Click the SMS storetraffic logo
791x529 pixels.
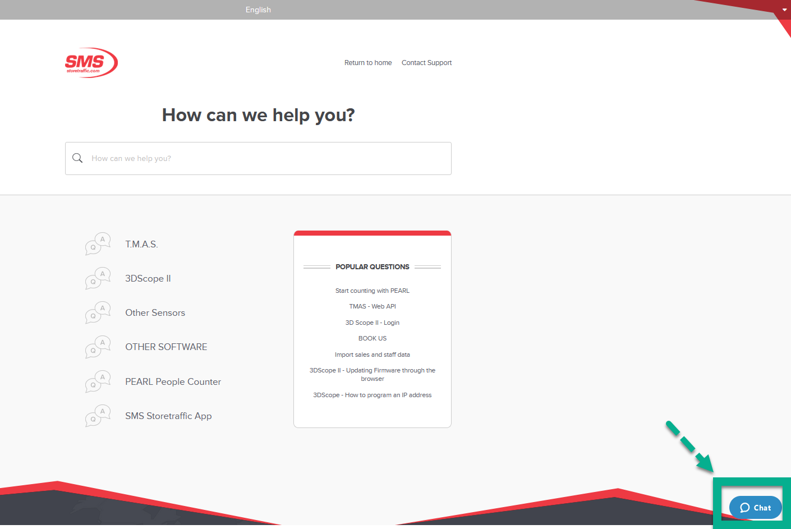click(91, 63)
